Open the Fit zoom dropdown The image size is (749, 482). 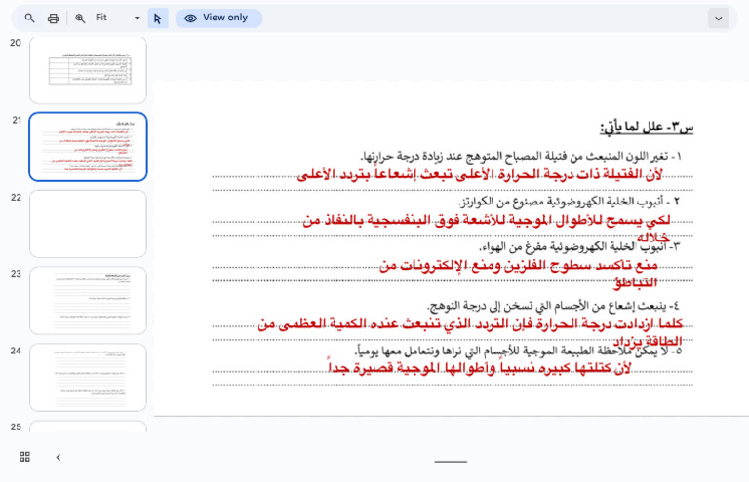[117, 19]
